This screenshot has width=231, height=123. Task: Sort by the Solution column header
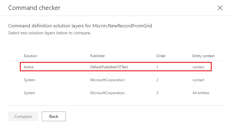30,56
